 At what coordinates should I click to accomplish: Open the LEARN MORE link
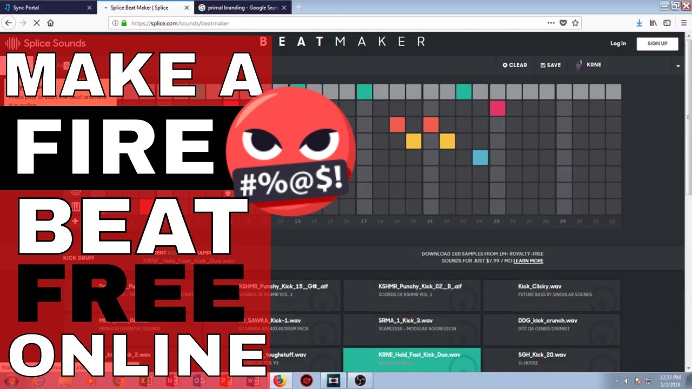coord(528,261)
